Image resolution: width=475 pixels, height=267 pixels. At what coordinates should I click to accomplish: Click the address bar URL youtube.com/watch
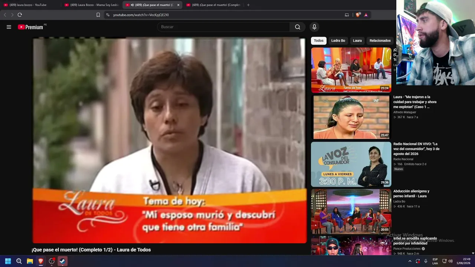(141, 15)
